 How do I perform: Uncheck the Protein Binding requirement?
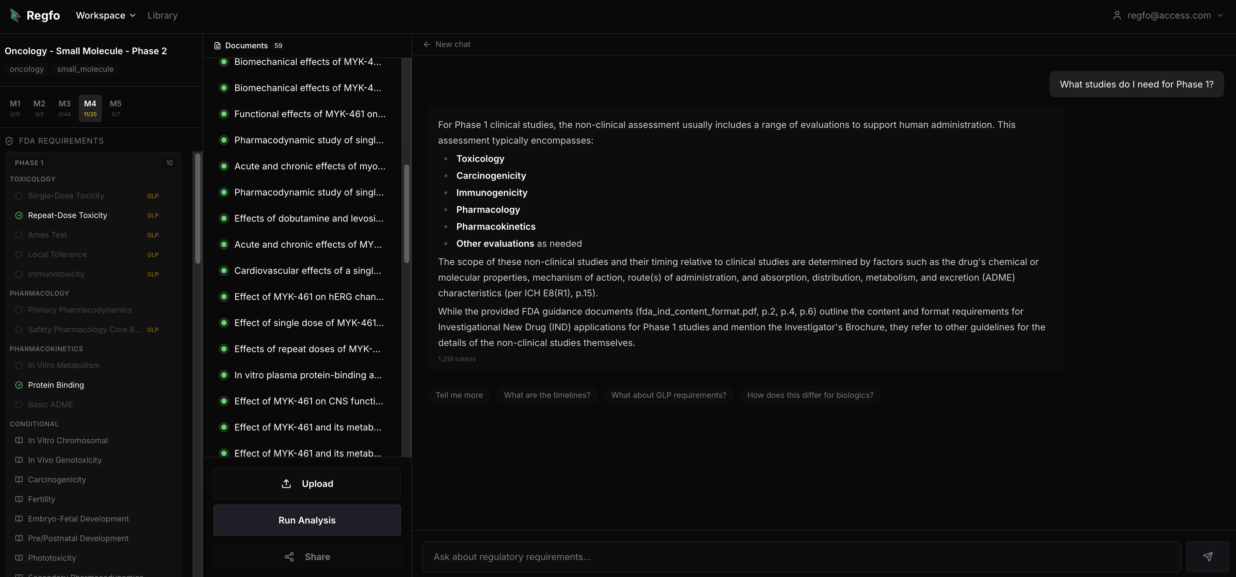click(19, 385)
